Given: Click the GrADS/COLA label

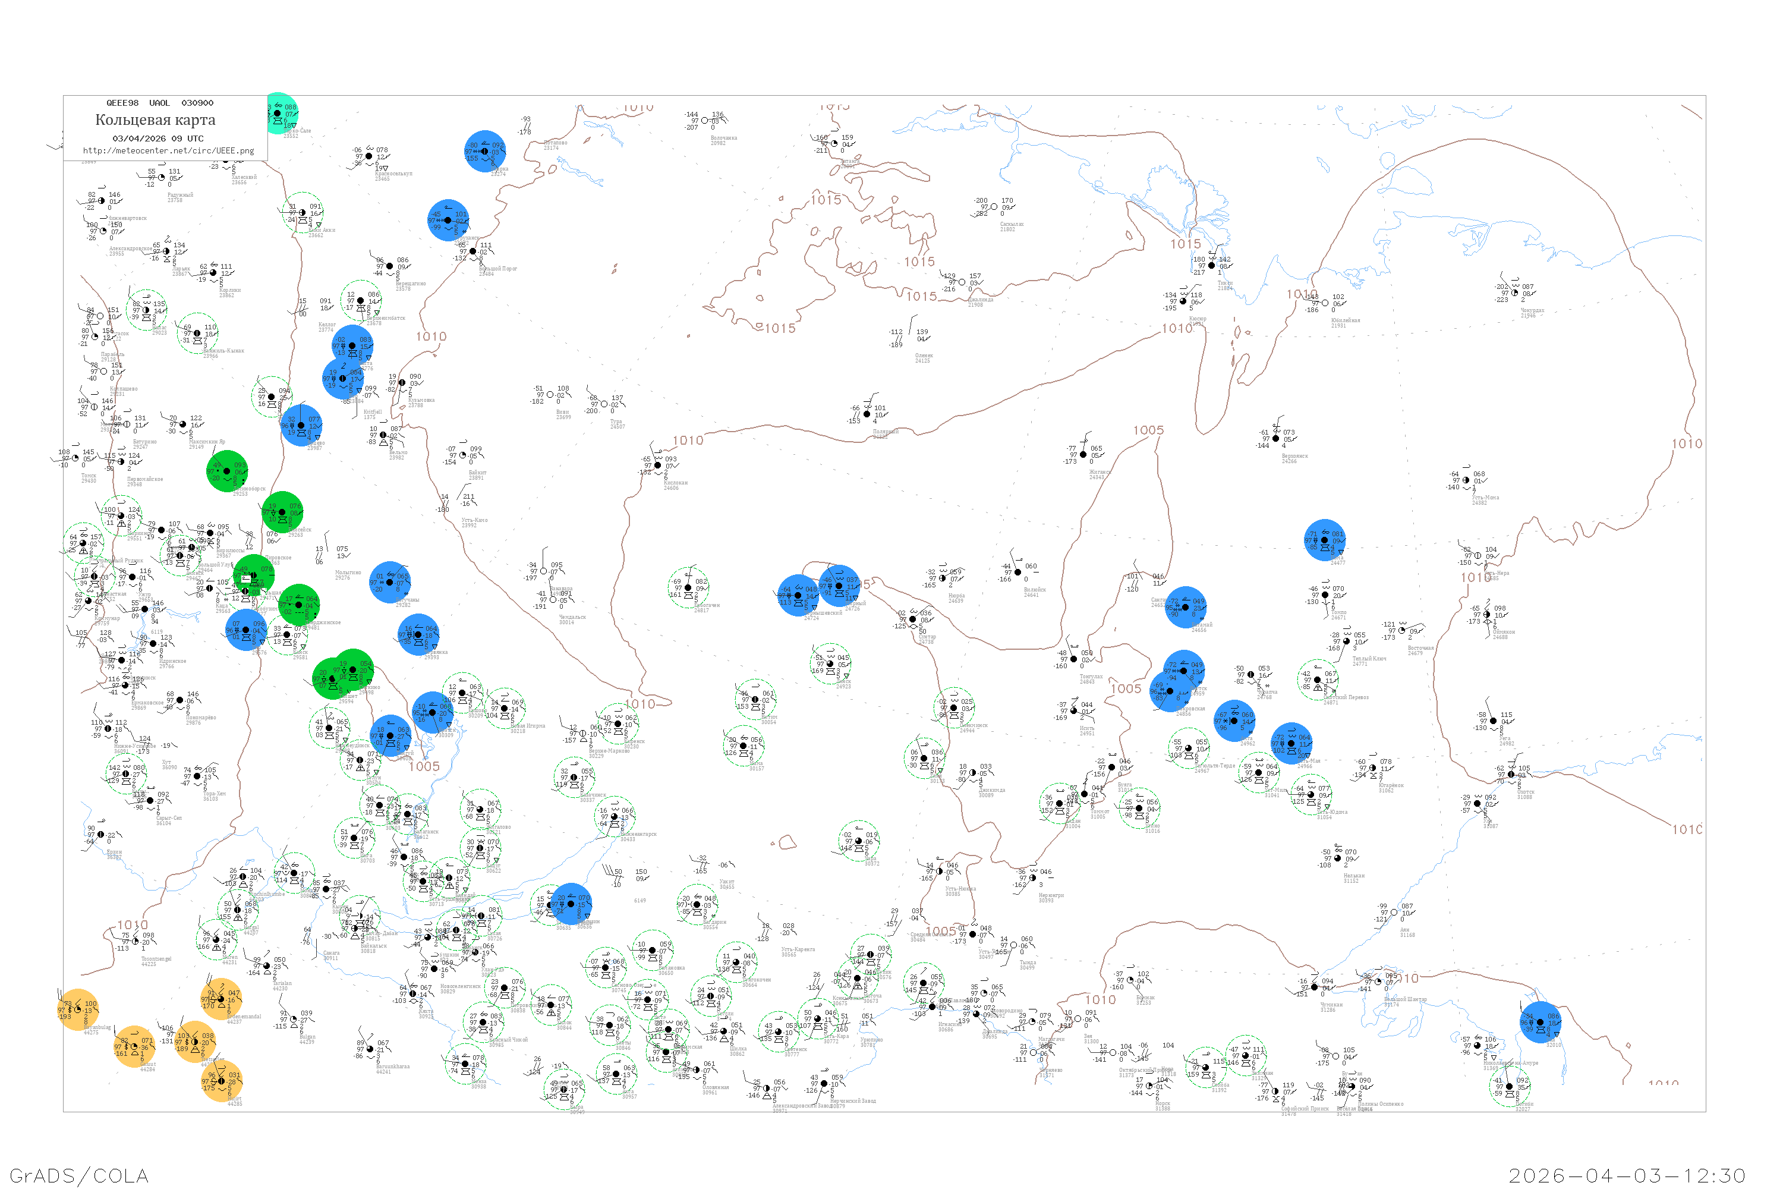Looking at the screenshot, I should click(79, 1175).
